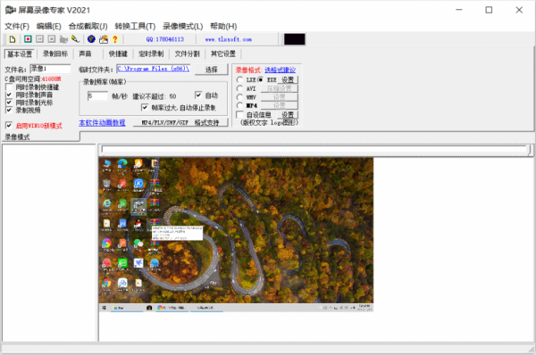Click the MP4/FLV/SWF/GIF 格式支持 button

coord(180,122)
